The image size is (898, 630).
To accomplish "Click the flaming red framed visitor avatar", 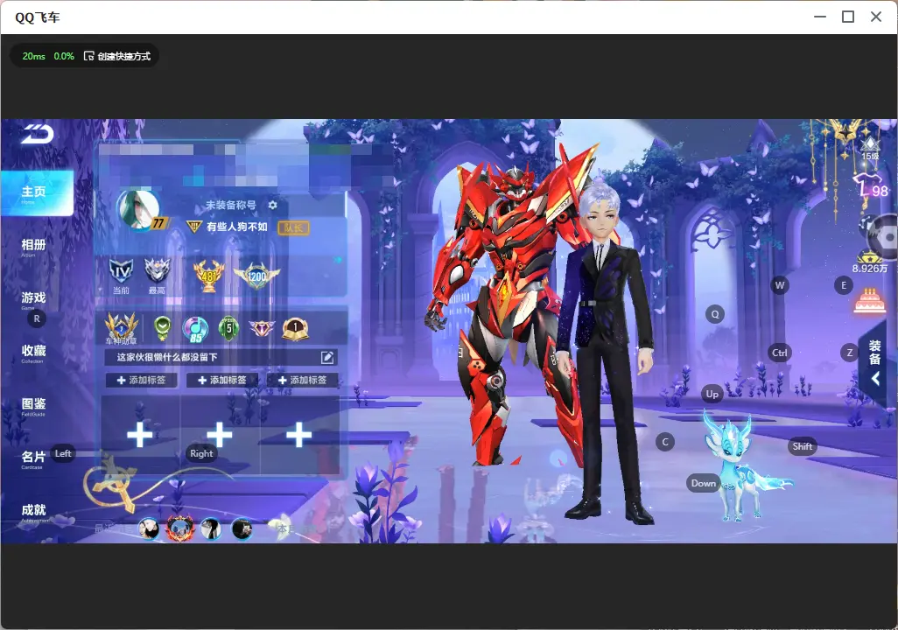I will (180, 528).
